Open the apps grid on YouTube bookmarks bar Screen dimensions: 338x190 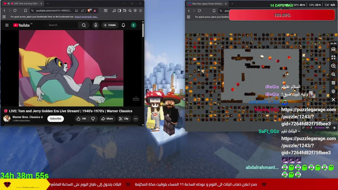point(4,17)
